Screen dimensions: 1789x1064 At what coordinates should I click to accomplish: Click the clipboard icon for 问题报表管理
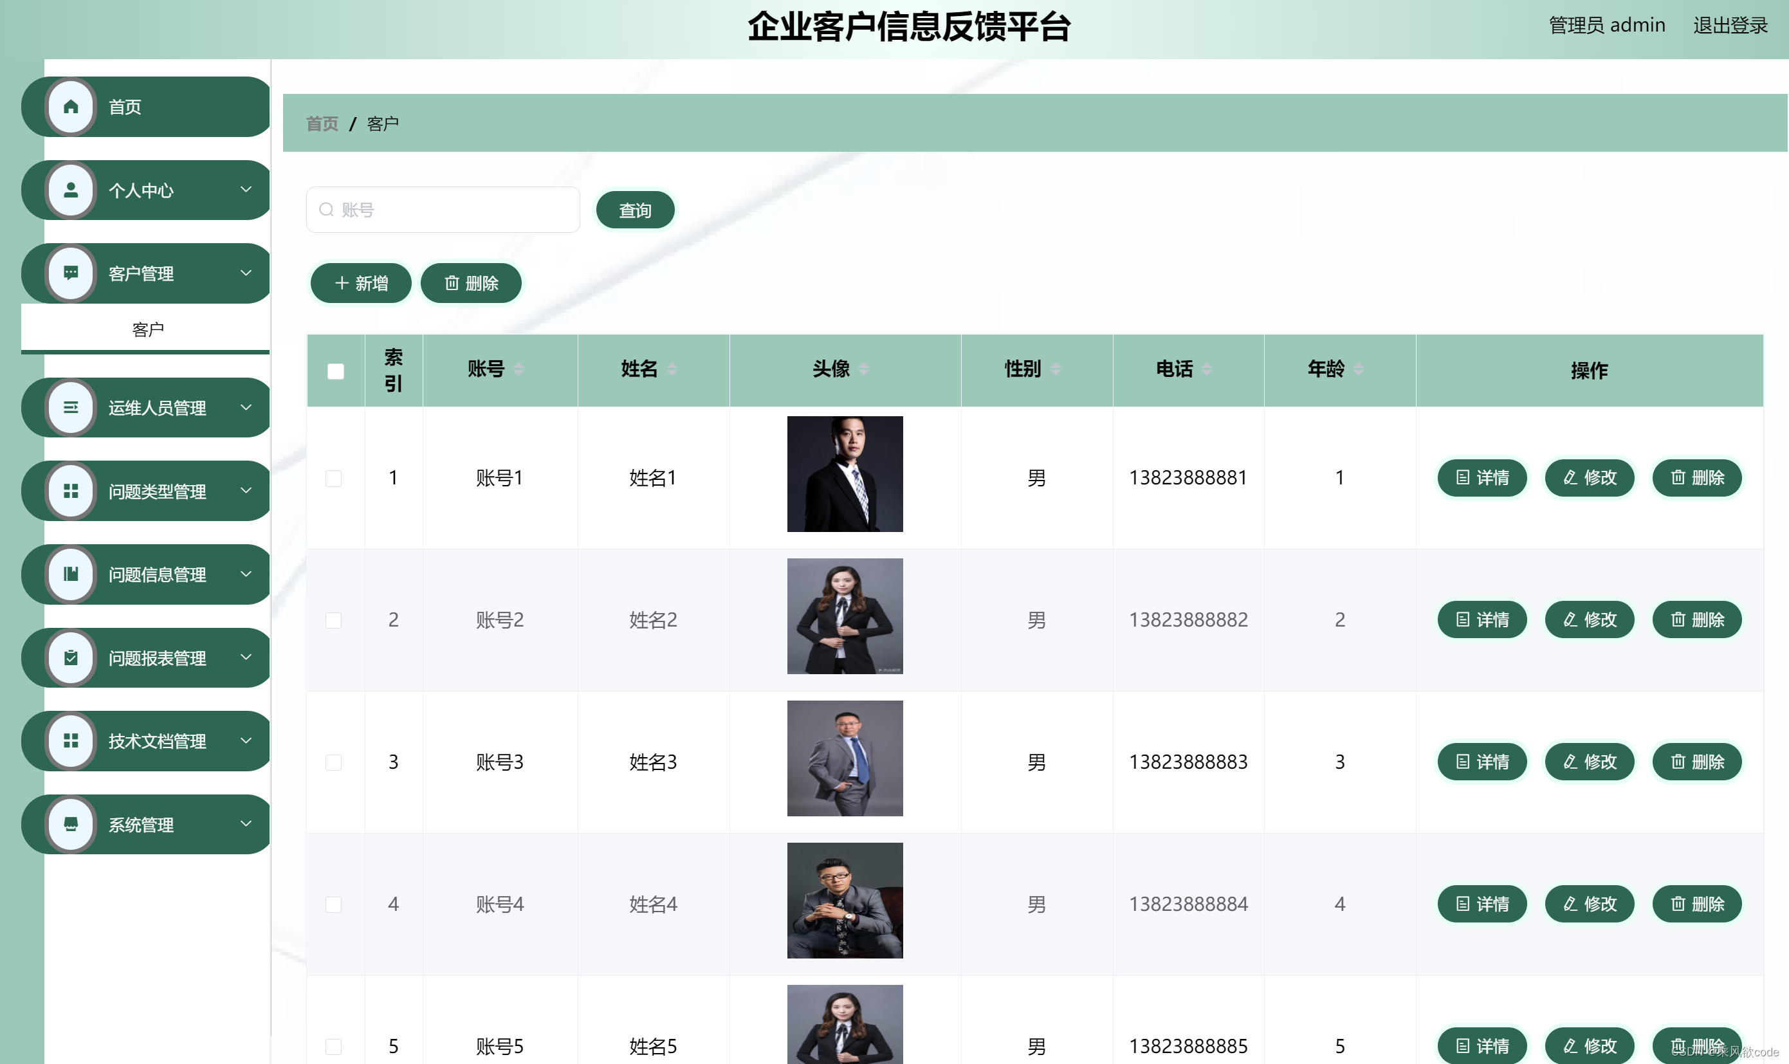(70, 657)
